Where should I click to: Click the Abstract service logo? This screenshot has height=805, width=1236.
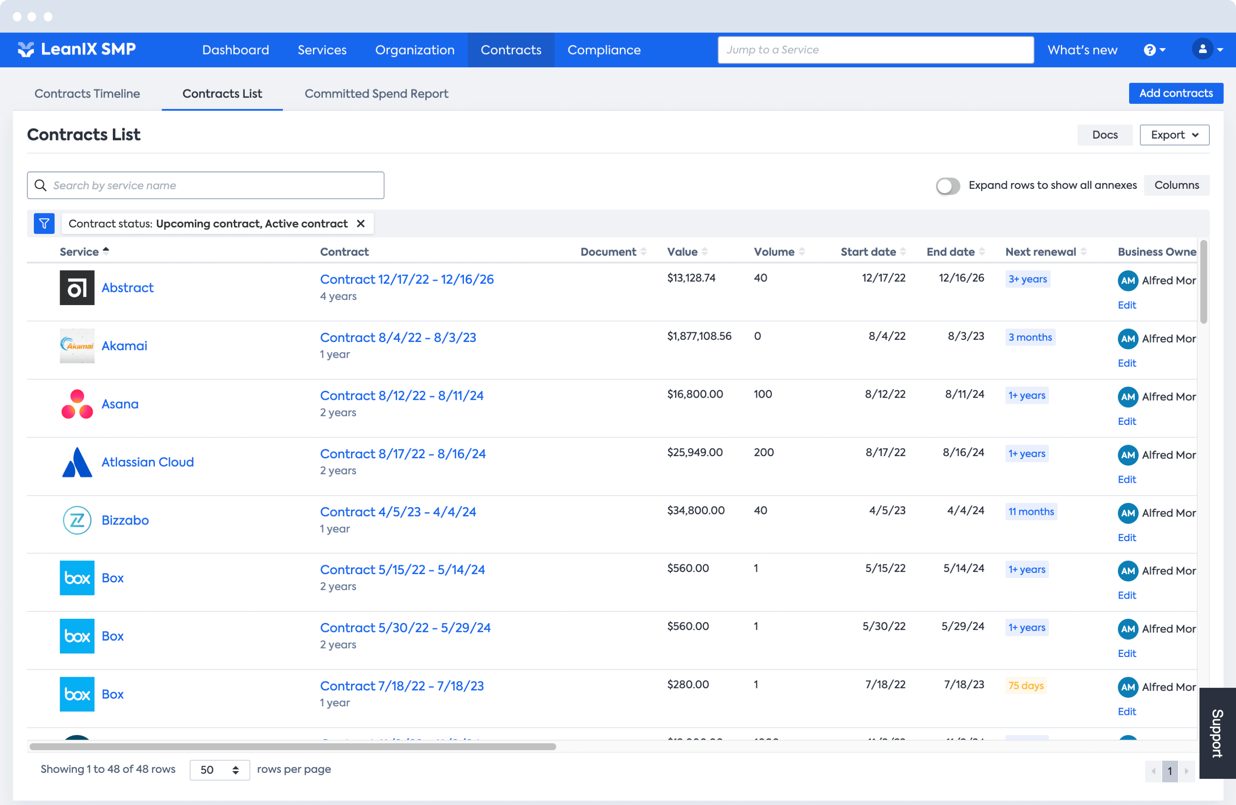coord(77,287)
